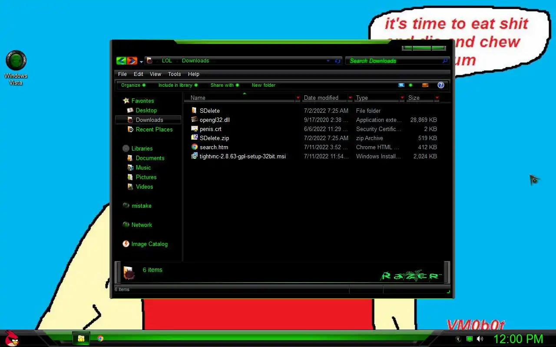Open Explorer help with the question mark icon

click(x=441, y=85)
